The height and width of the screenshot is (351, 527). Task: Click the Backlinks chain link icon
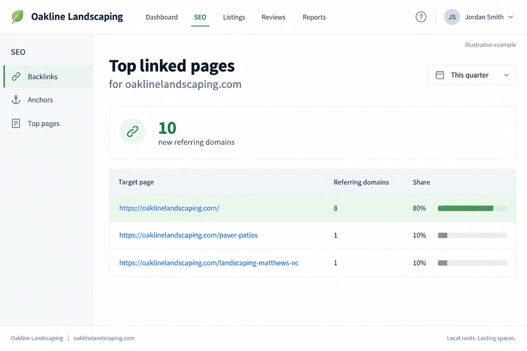(16, 76)
